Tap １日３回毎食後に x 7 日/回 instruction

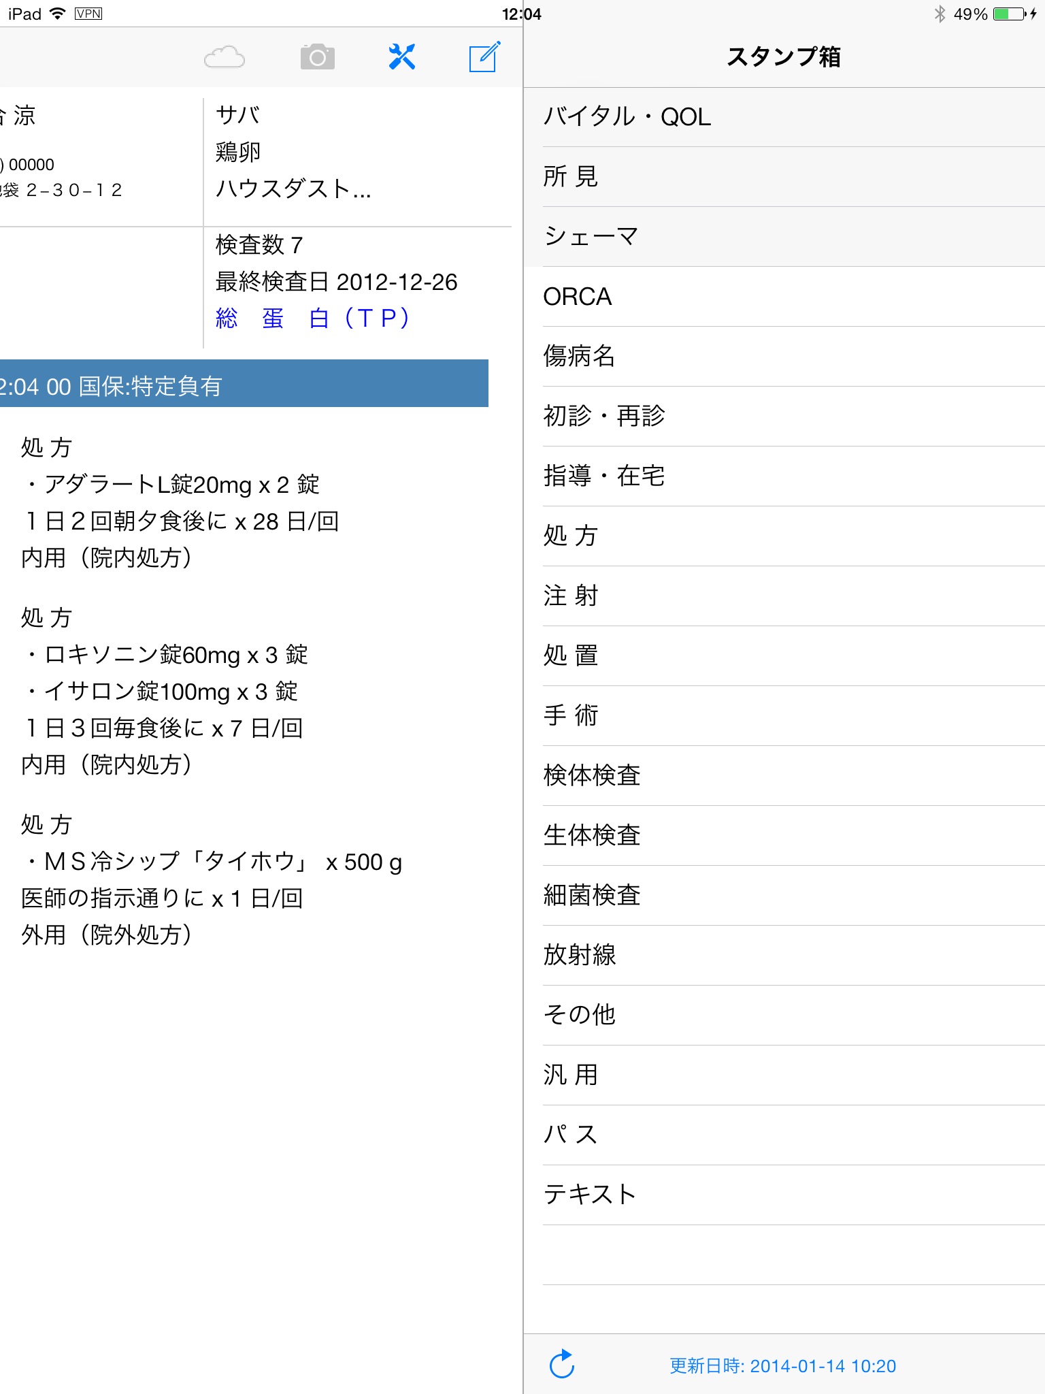(x=163, y=728)
